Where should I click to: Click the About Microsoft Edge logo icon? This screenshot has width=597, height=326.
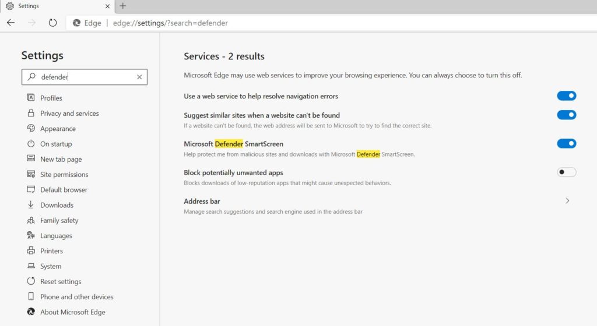(x=31, y=311)
